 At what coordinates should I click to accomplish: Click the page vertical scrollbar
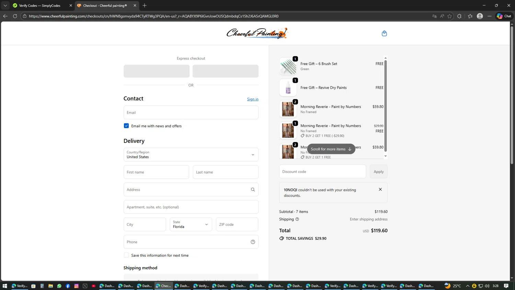click(x=512, y=94)
